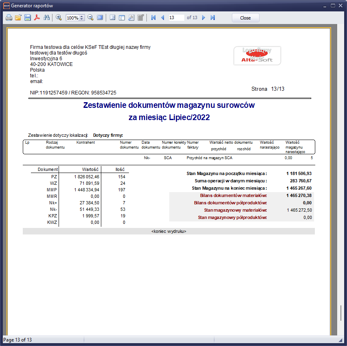Open the Find text binoculars tool
This screenshot has width=347, height=346.
pos(46,18)
